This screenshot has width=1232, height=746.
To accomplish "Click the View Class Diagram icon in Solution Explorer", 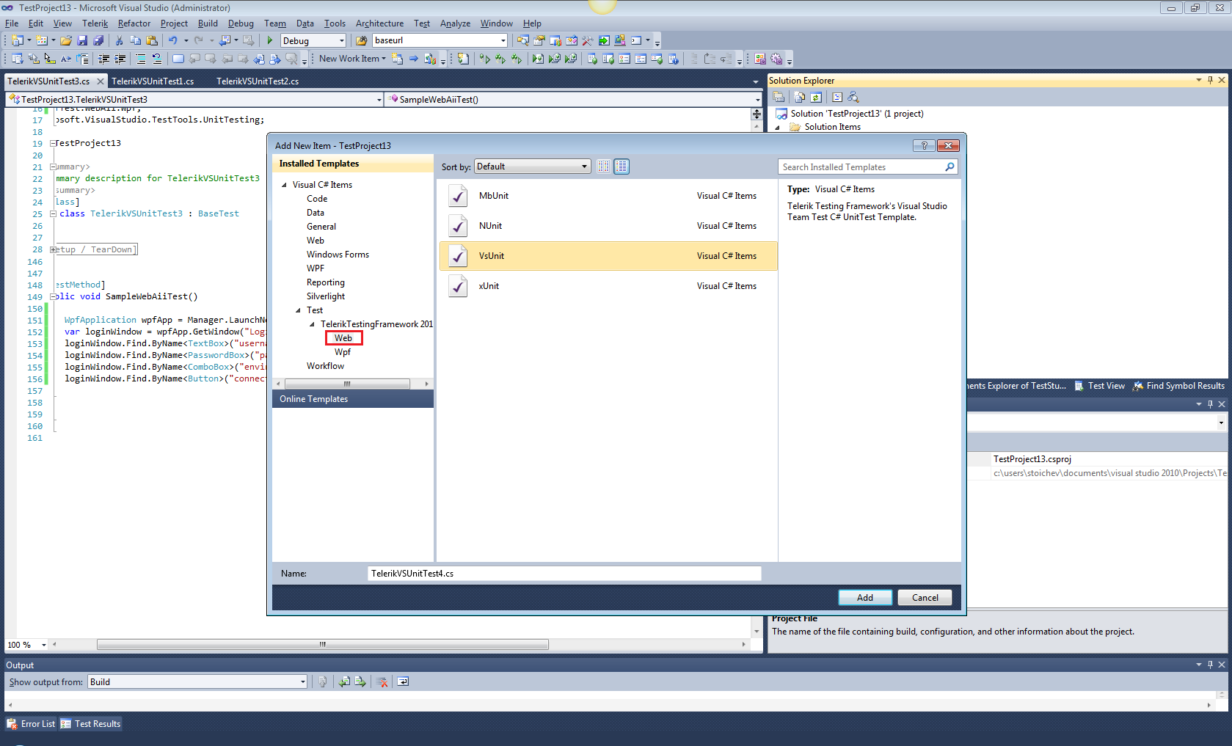I will [x=853, y=97].
